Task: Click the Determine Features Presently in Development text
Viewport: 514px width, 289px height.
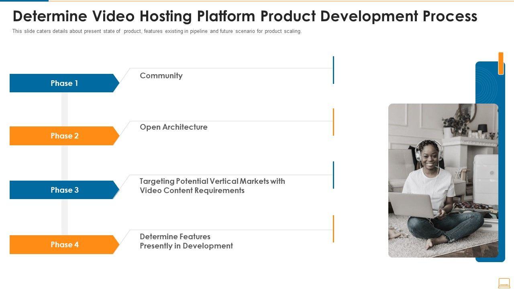Action: coord(186,241)
